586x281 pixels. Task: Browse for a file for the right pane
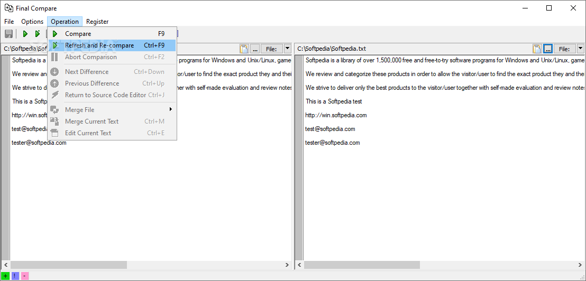pos(548,49)
